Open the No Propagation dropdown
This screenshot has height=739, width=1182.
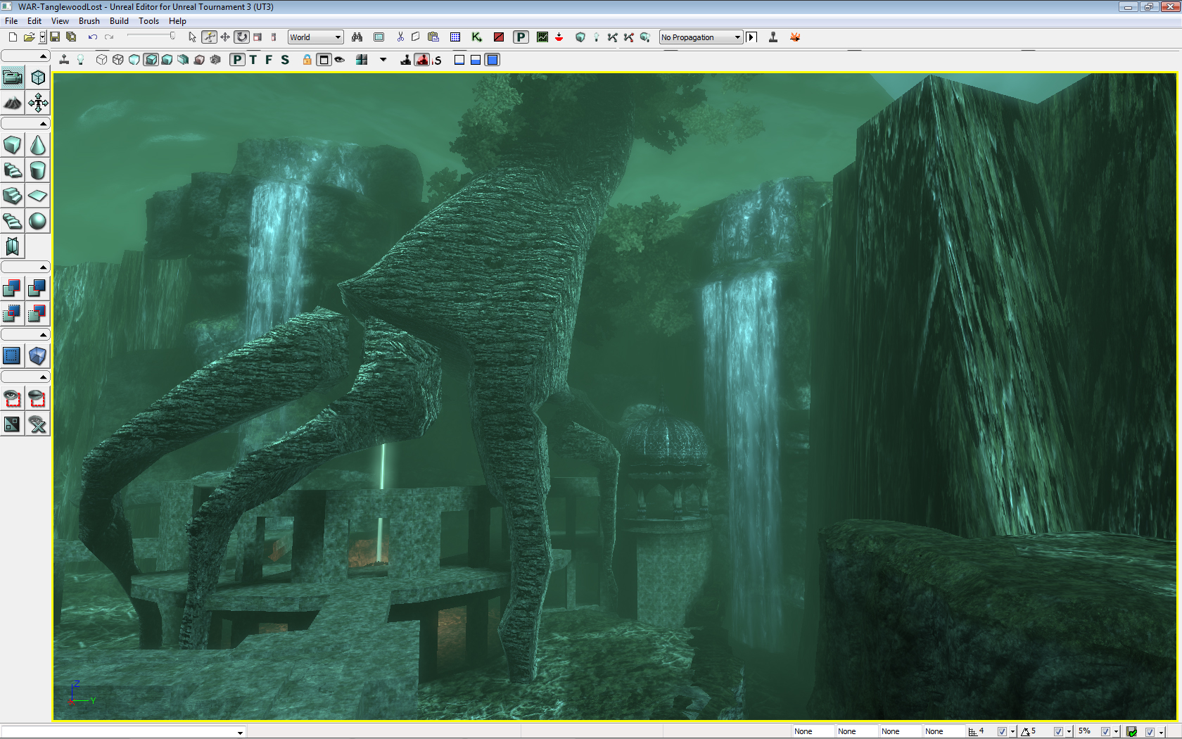(x=701, y=37)
